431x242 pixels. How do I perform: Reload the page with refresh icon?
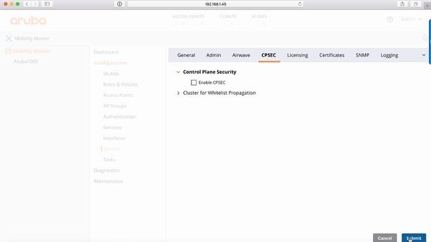click(x=300, y=4)
